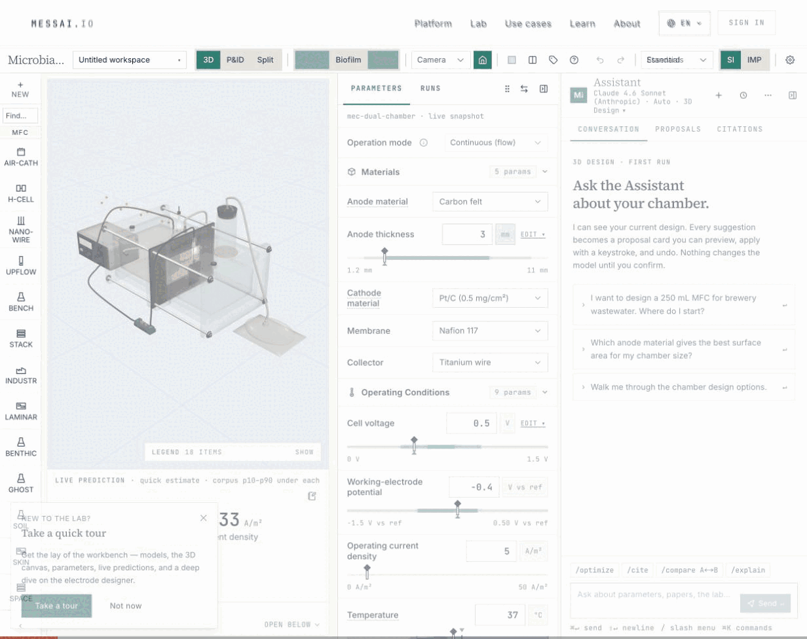Open the tag labels icon in toolbar
Viewport: 807px width, 639px height.
554,60
